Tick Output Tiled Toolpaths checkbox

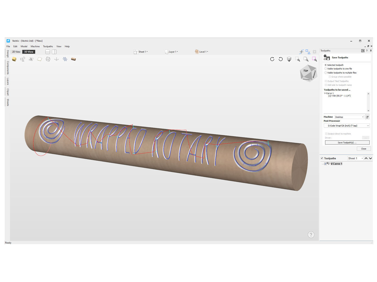click(326, 81)
